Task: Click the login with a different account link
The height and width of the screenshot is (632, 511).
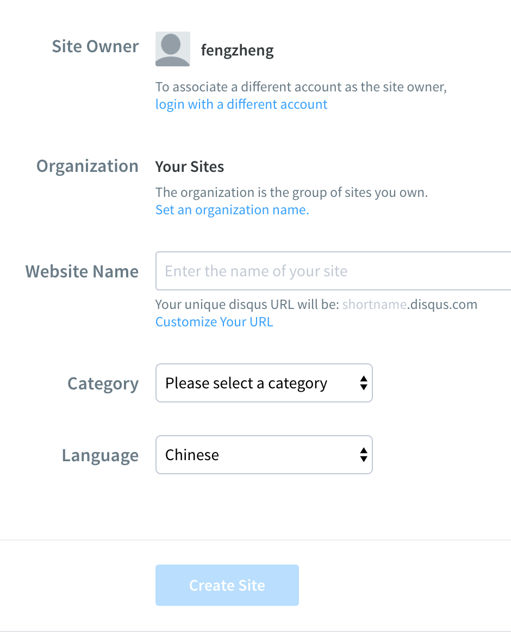Action: (x=241, y=104)
